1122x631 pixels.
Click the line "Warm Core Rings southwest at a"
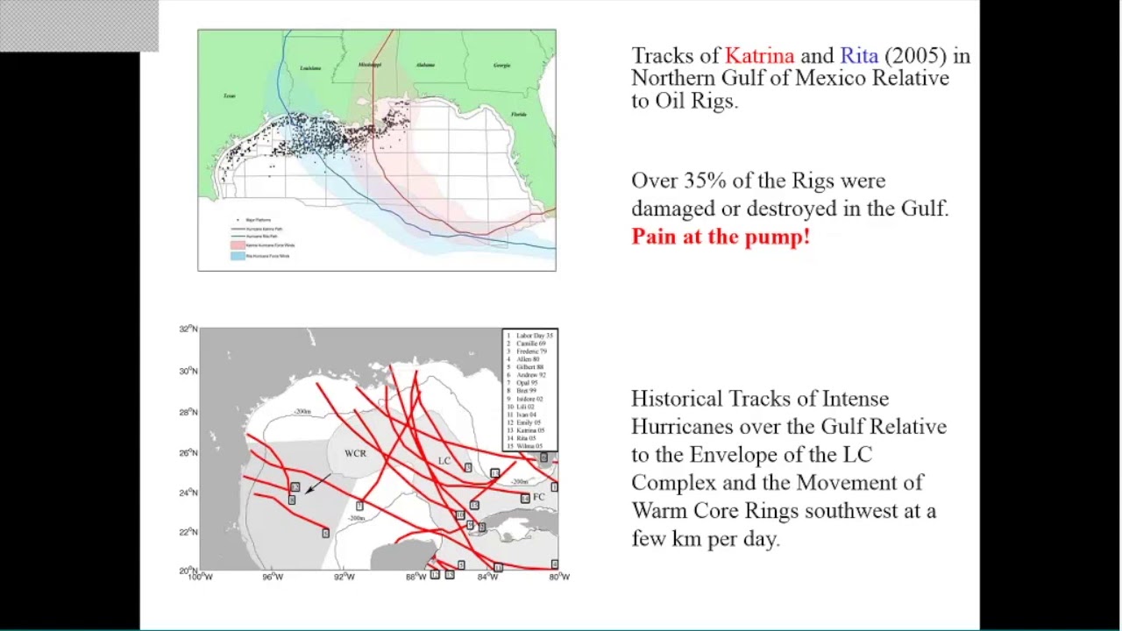pos(784,511)
